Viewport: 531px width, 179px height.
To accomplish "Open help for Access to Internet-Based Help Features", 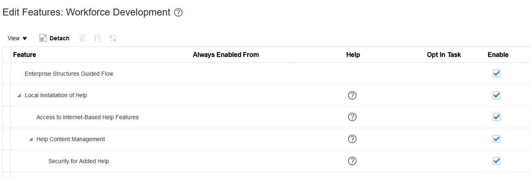I will (x=353, y=117).
